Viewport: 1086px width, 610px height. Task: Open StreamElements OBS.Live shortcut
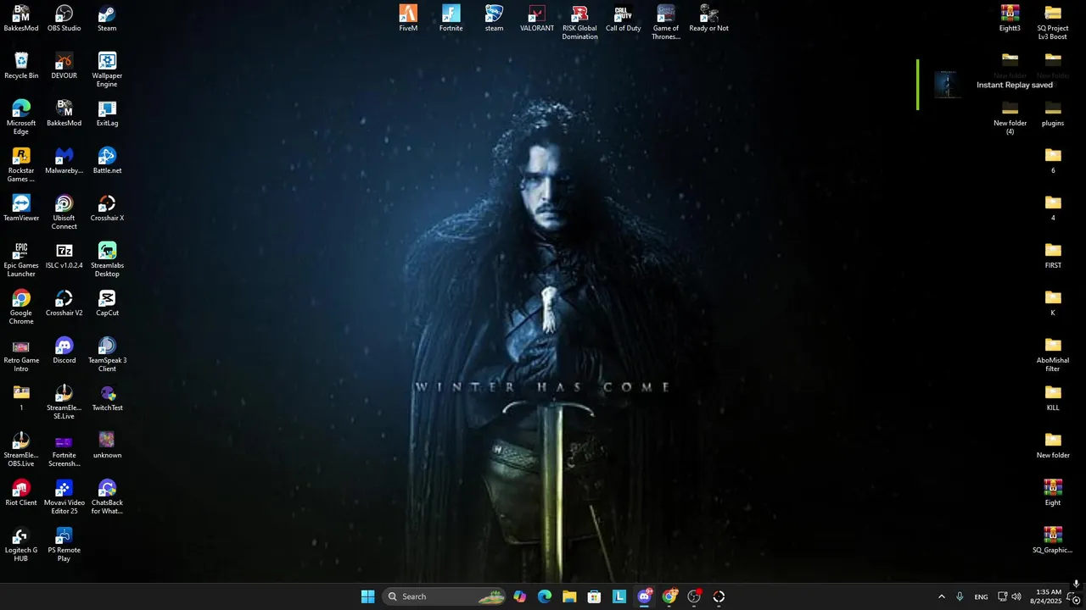click(21, 449)
